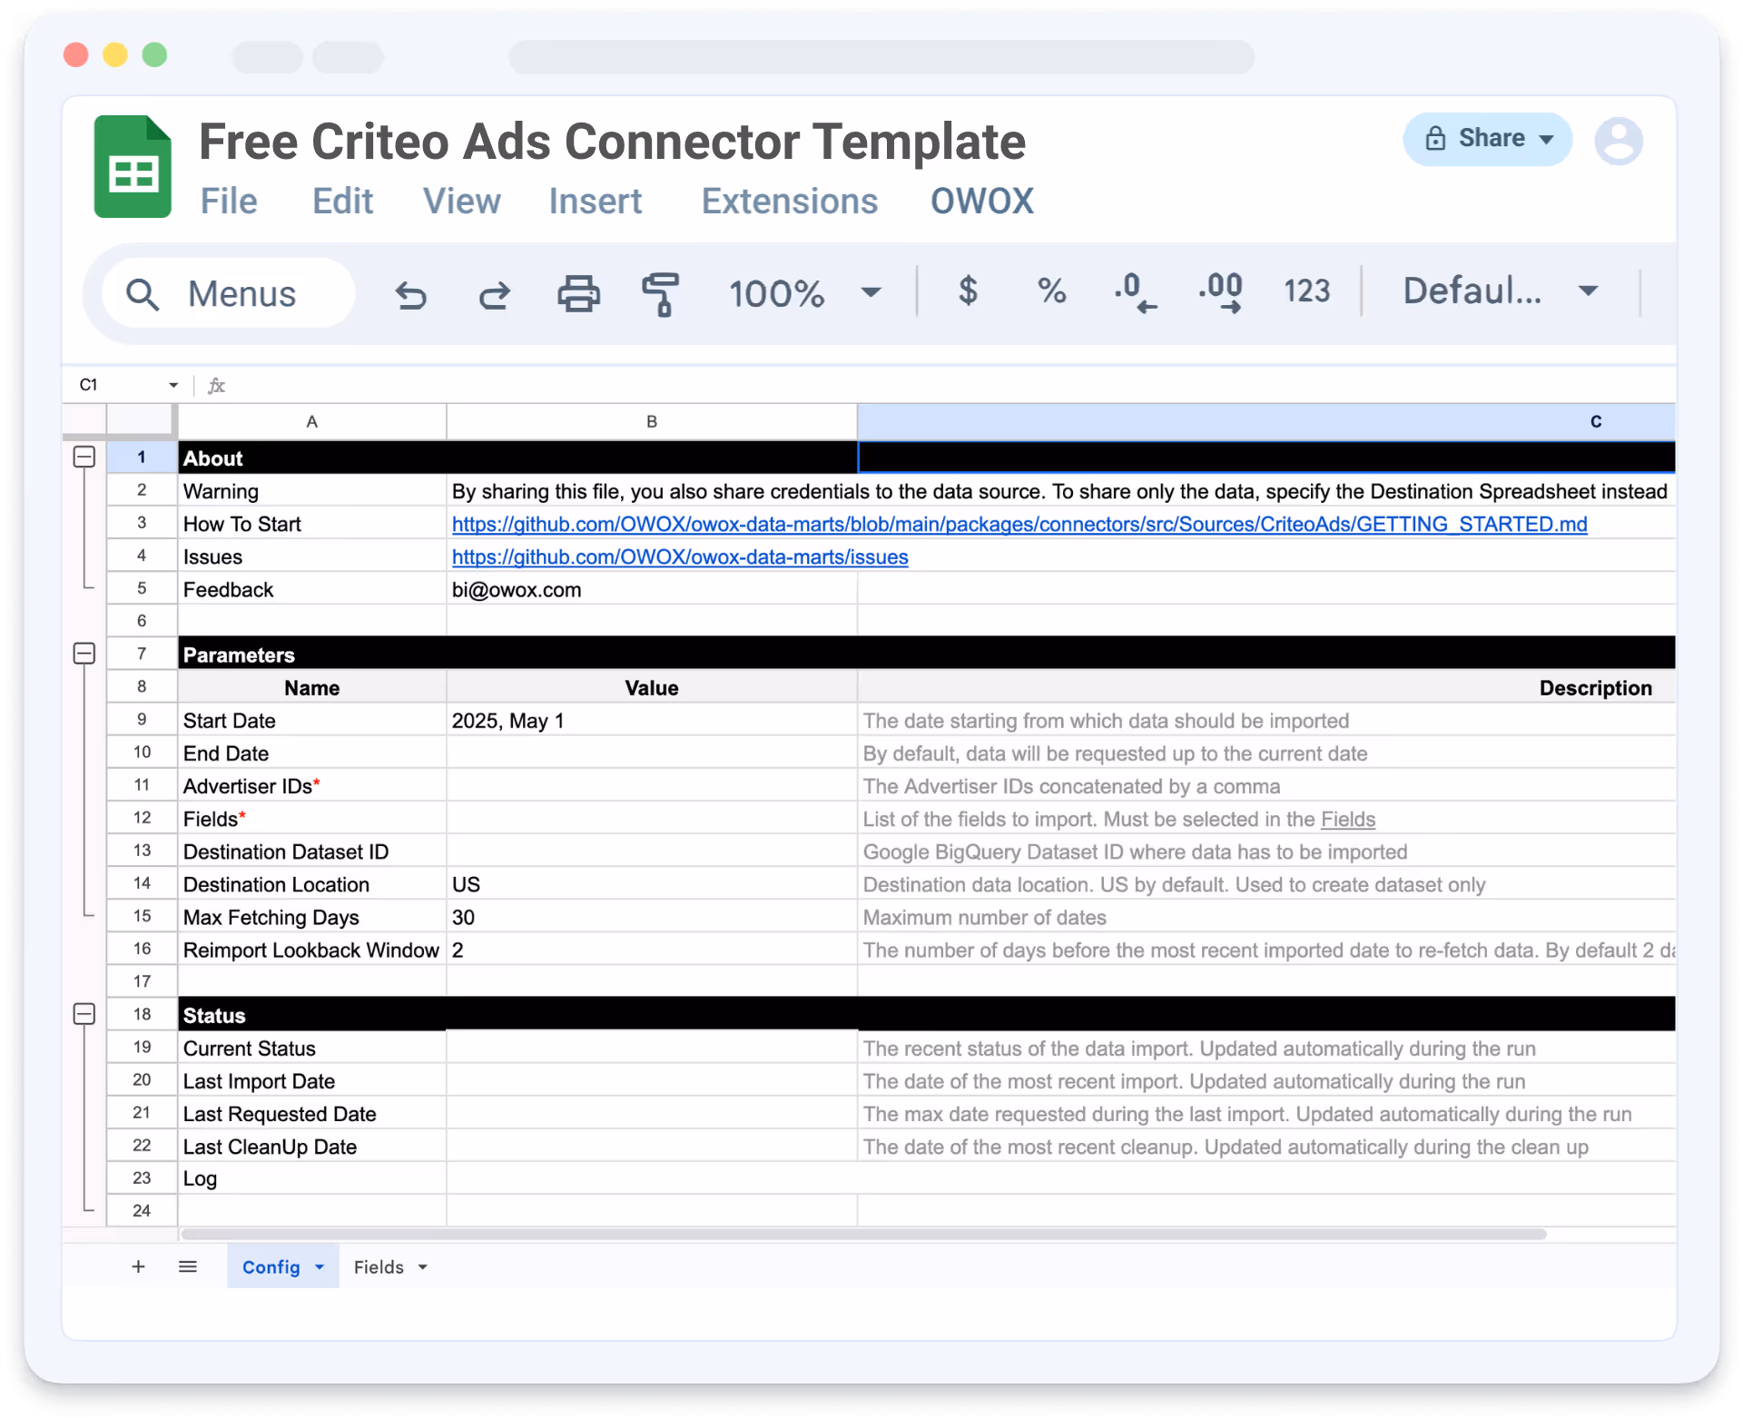
Task: Click the fx formula icon
Action: [216, 385]
